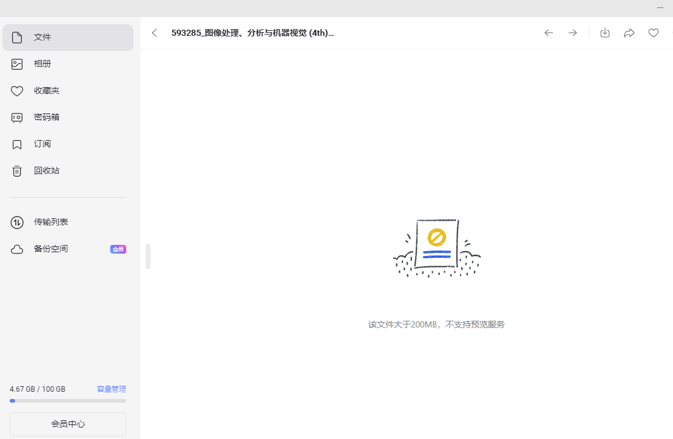
Task: Click the 会员 badge next to 备份空间
Action: pyautogui.click(x=118, y=249)
